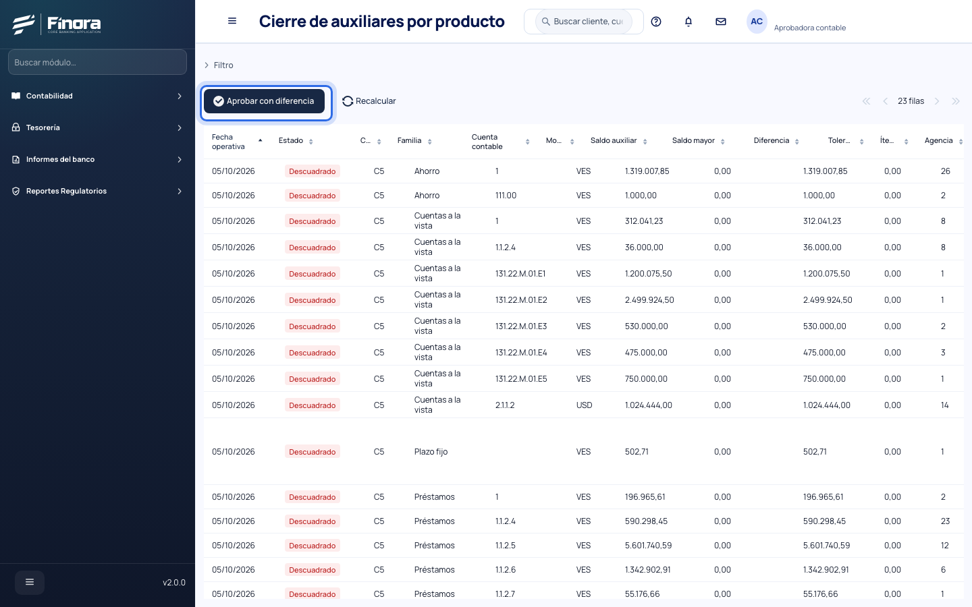The image size is (972, 607).
Task: Click Descuadrado status in Plazo fijo row
Action: [312, 452]
